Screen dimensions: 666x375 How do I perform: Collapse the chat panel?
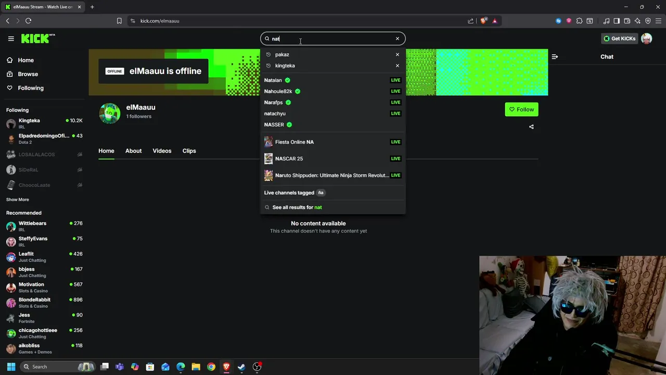[555, 57]
